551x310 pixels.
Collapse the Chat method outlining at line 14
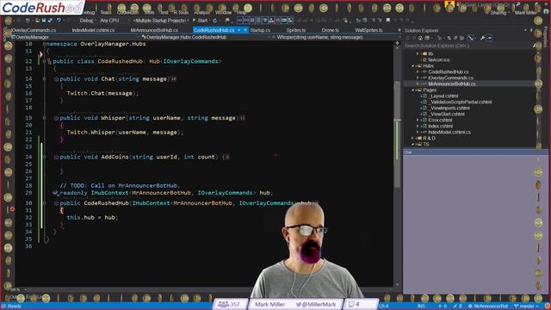(44, 79)
